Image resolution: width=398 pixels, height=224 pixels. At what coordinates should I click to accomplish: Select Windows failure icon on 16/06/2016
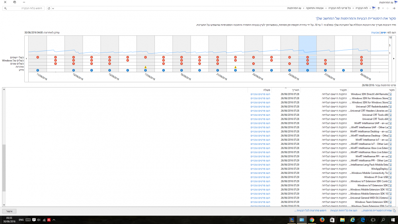tap(128, 60)
